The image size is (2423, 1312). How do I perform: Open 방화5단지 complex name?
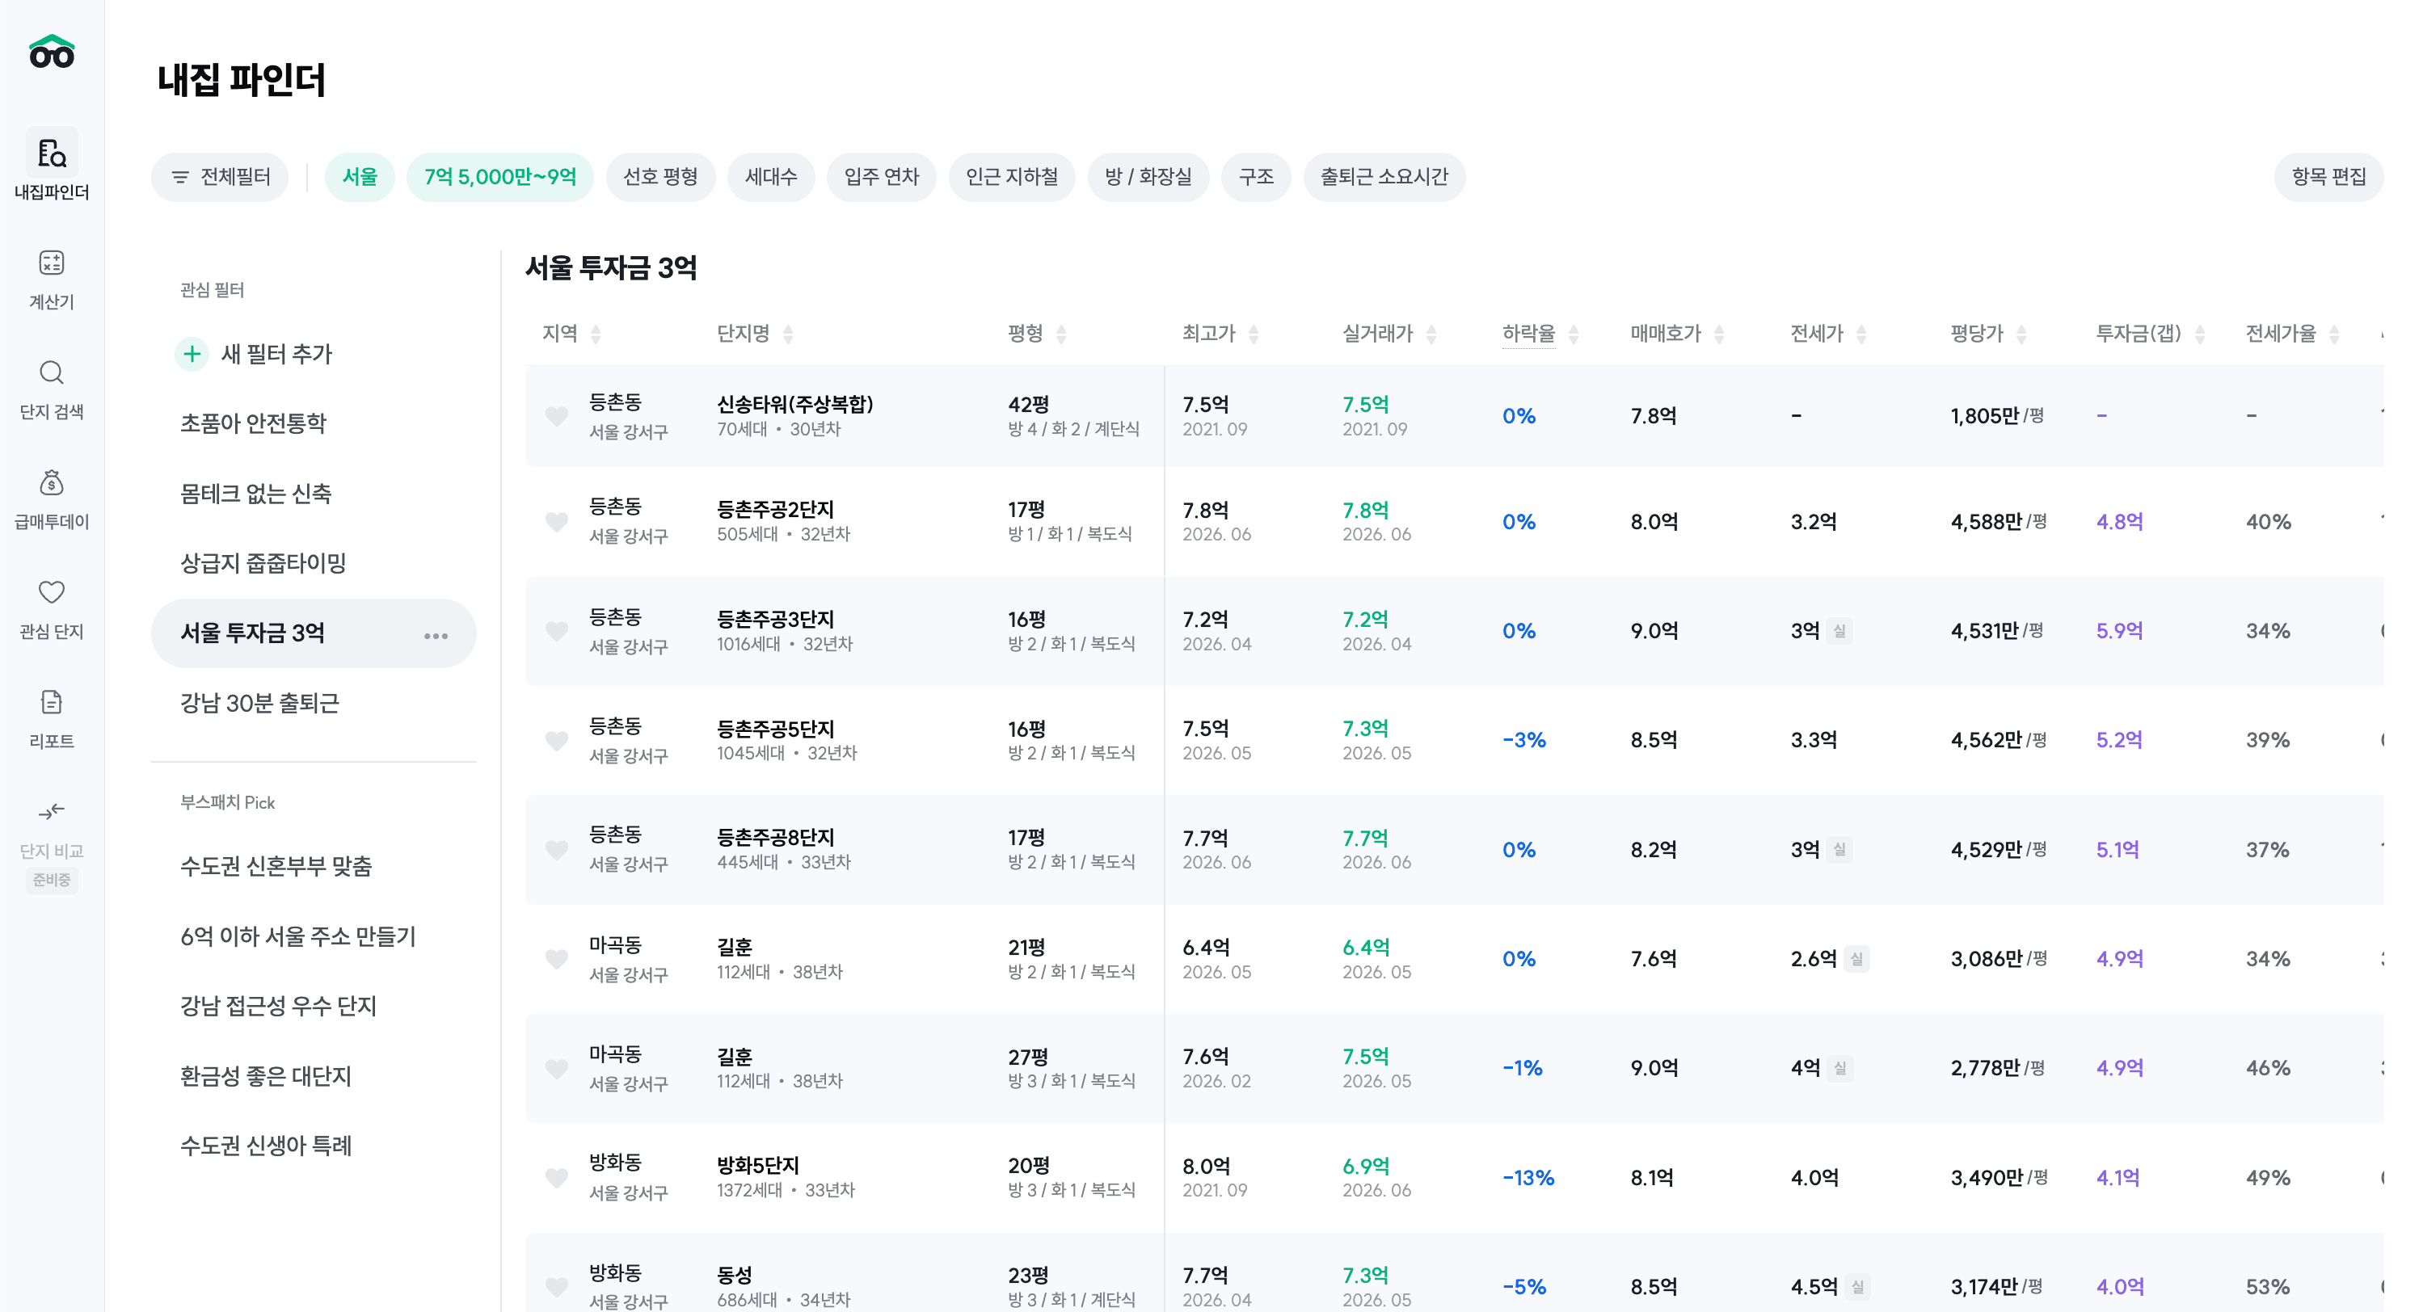click(x=758, y=1167)
